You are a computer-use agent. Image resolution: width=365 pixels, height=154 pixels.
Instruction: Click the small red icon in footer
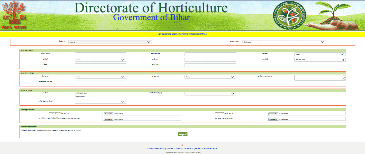182,145
